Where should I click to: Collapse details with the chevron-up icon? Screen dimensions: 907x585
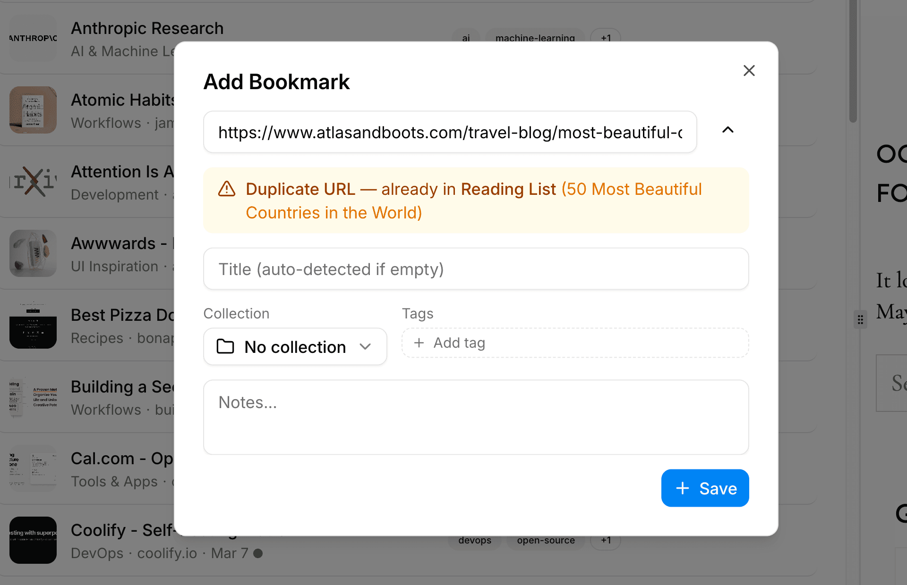coord(728,130)
